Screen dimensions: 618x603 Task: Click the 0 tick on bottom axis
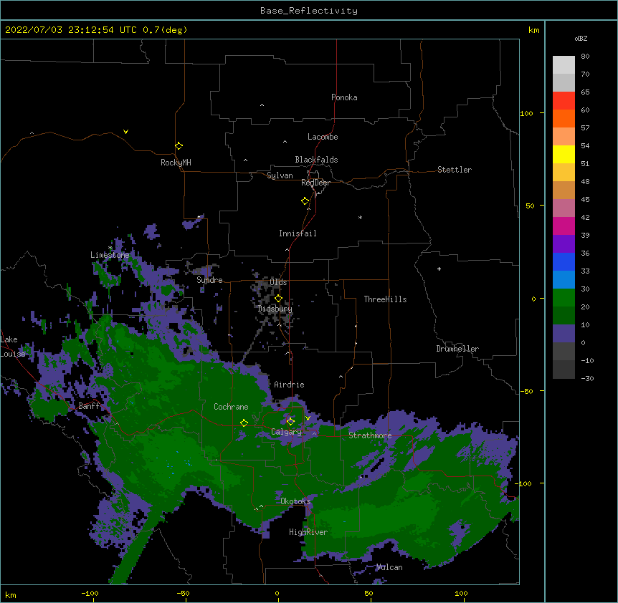[x=277, y=593]
